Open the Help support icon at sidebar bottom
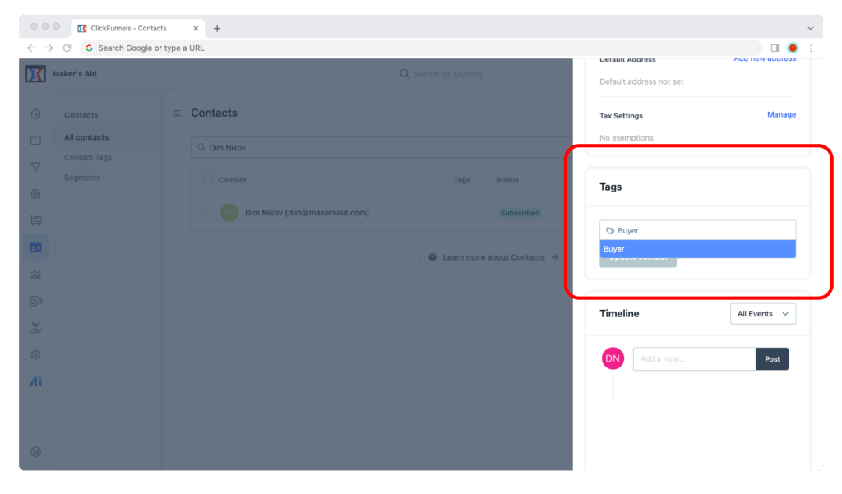This screenshot has height=494, width=842. coord(36,452)
